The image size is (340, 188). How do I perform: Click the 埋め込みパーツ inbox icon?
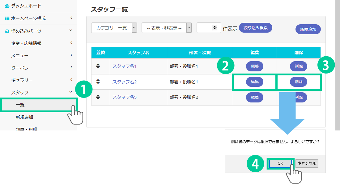coord(7,31)
